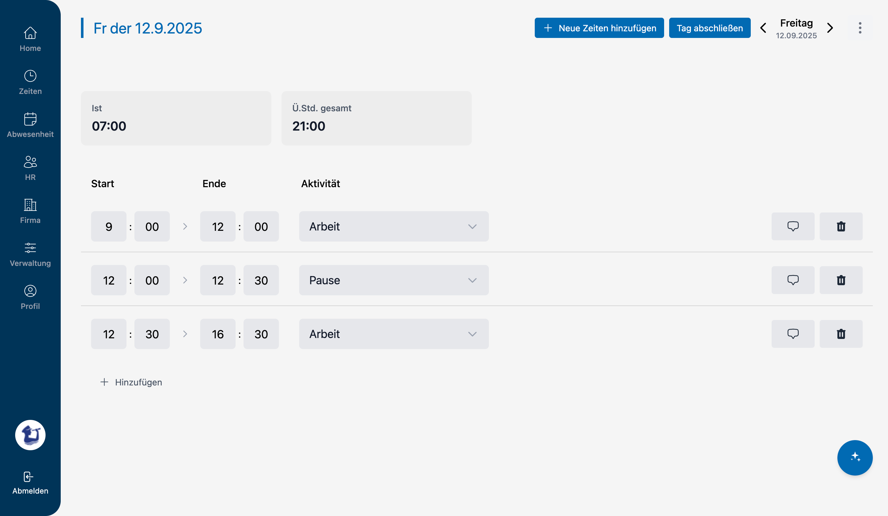
Task: Click Neue Zeiten hinzufügen button
Action: coord(599,28)
